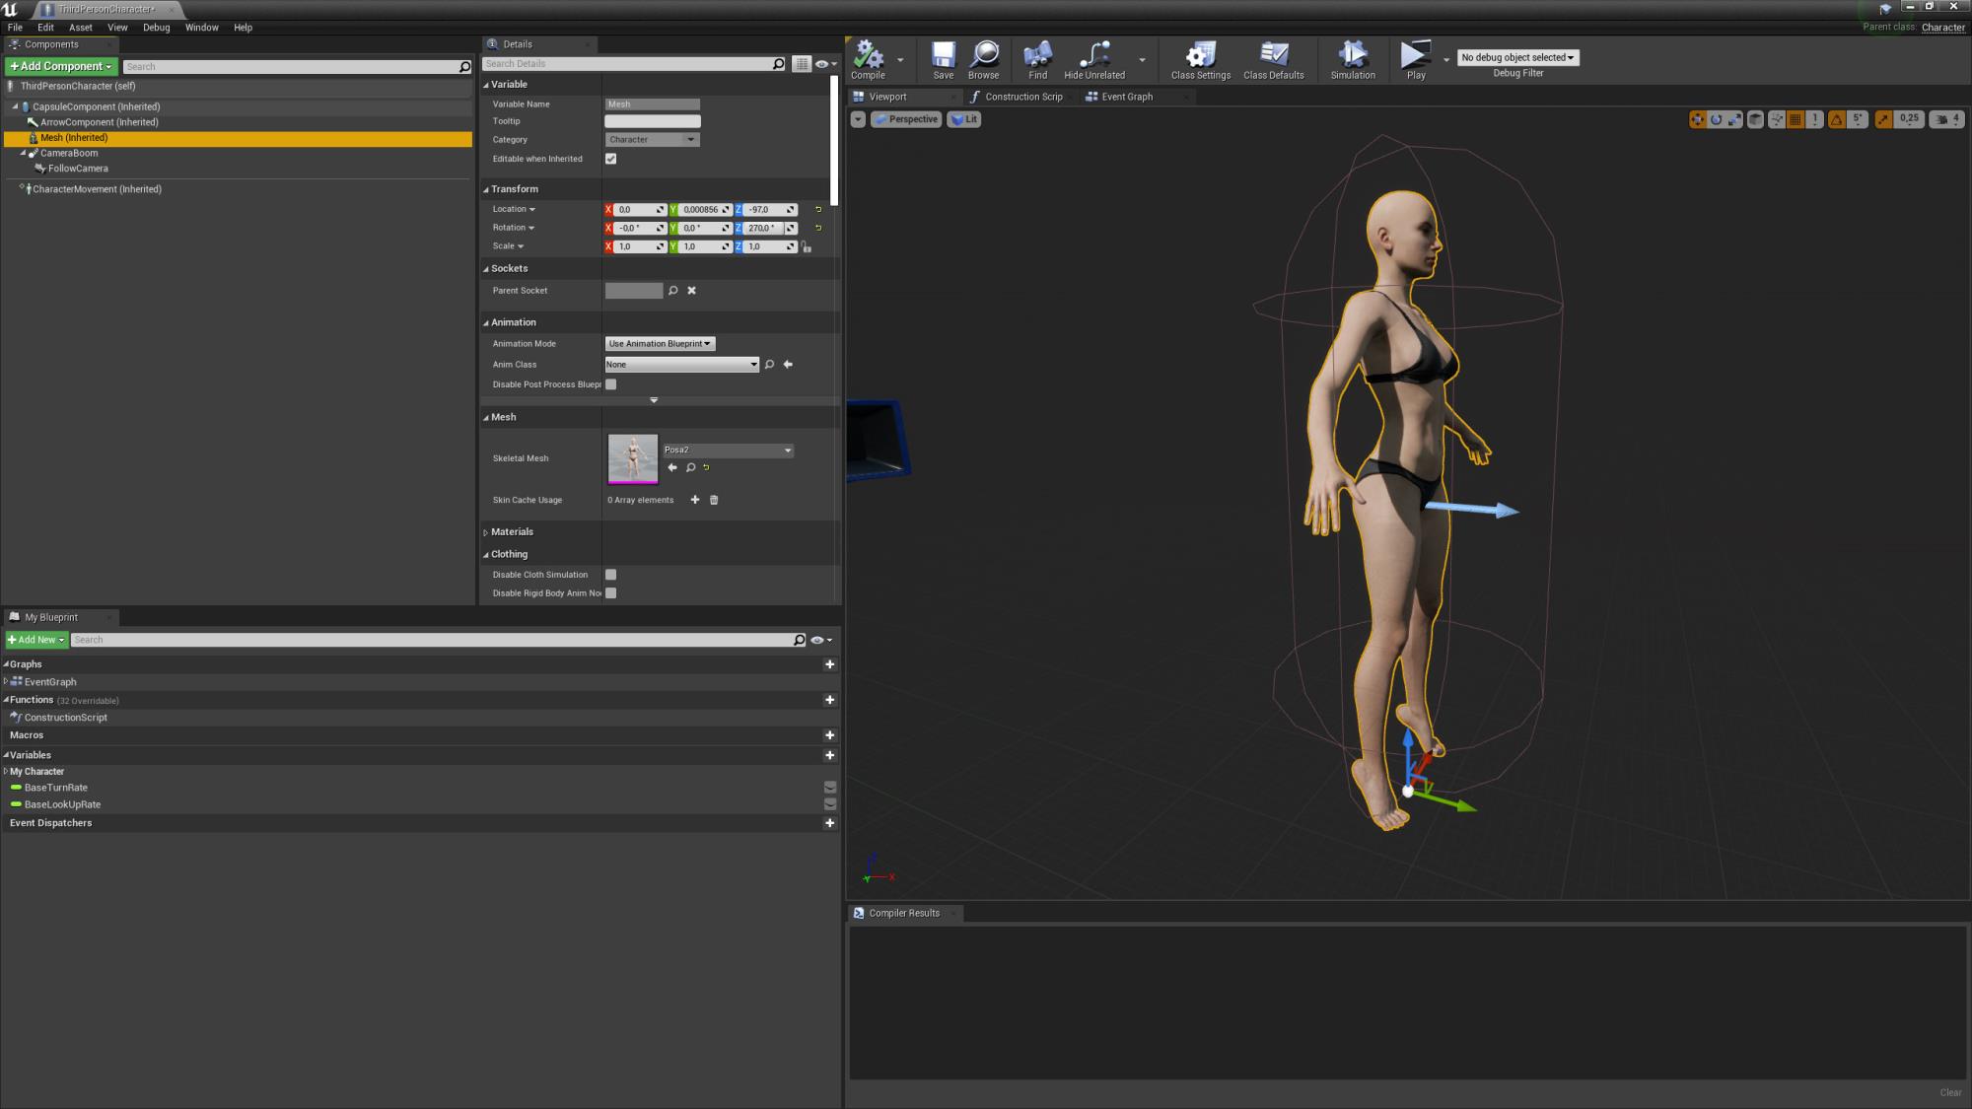Add a new graph with plus

point(829,664)
